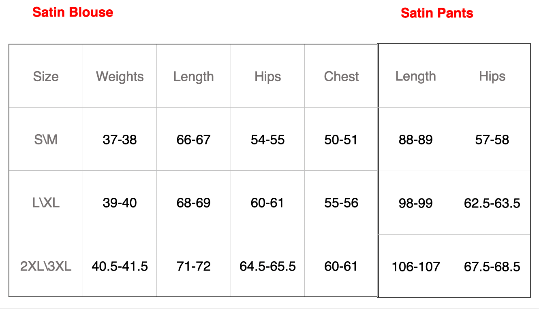539x309 pixels.
Task: Click the Satin Blouse heading
Action: pos(73,12)
